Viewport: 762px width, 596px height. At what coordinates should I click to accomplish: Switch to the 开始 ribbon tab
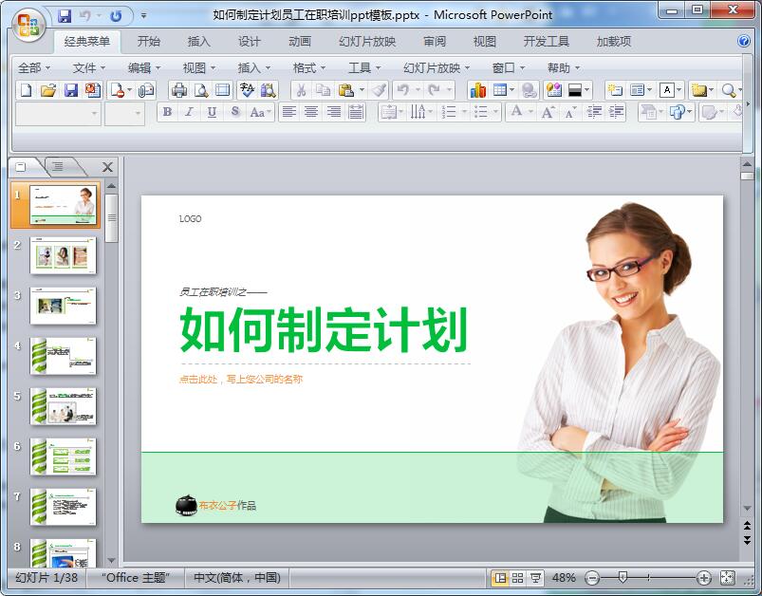pos(148,42)
